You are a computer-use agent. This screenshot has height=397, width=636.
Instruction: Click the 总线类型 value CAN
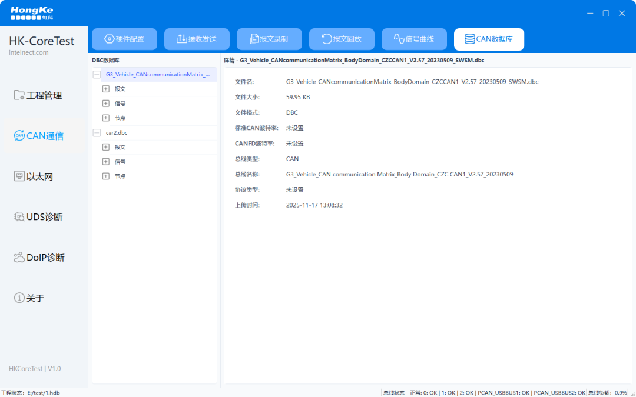(x=293, y=159)
